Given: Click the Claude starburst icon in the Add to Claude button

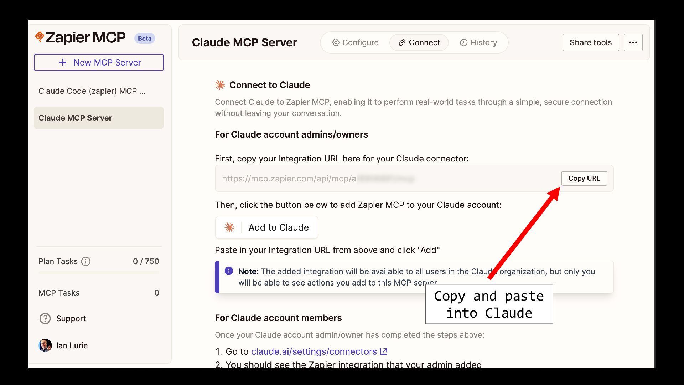Looking at the screenshot, I should click(229, 227).
